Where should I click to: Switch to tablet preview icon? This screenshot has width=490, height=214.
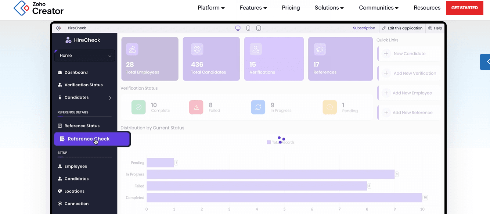259,28
